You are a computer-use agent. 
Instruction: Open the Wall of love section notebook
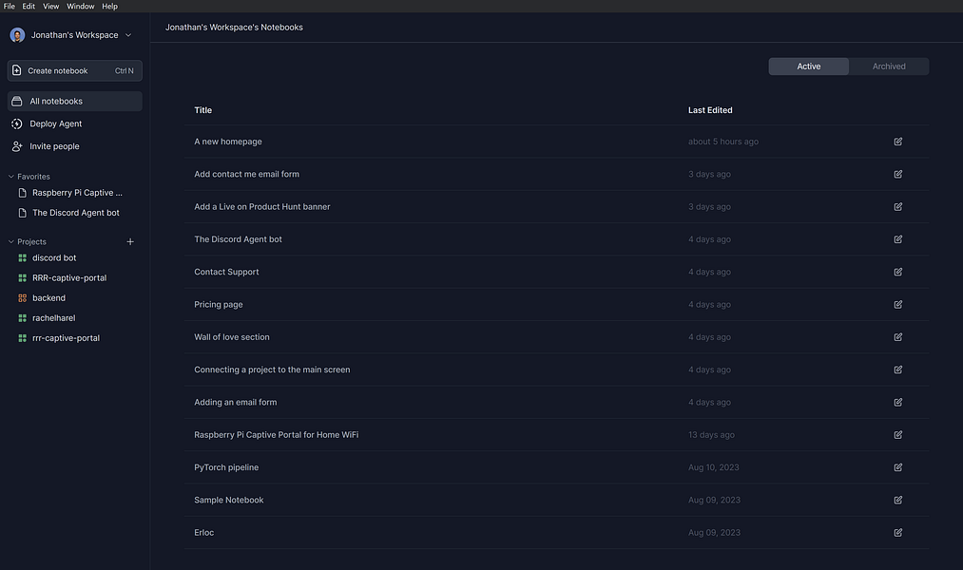tap(232, 337)
